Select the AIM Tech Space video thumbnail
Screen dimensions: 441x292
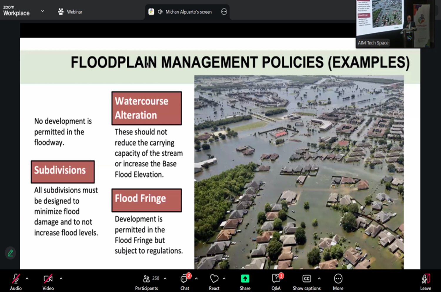394,24
